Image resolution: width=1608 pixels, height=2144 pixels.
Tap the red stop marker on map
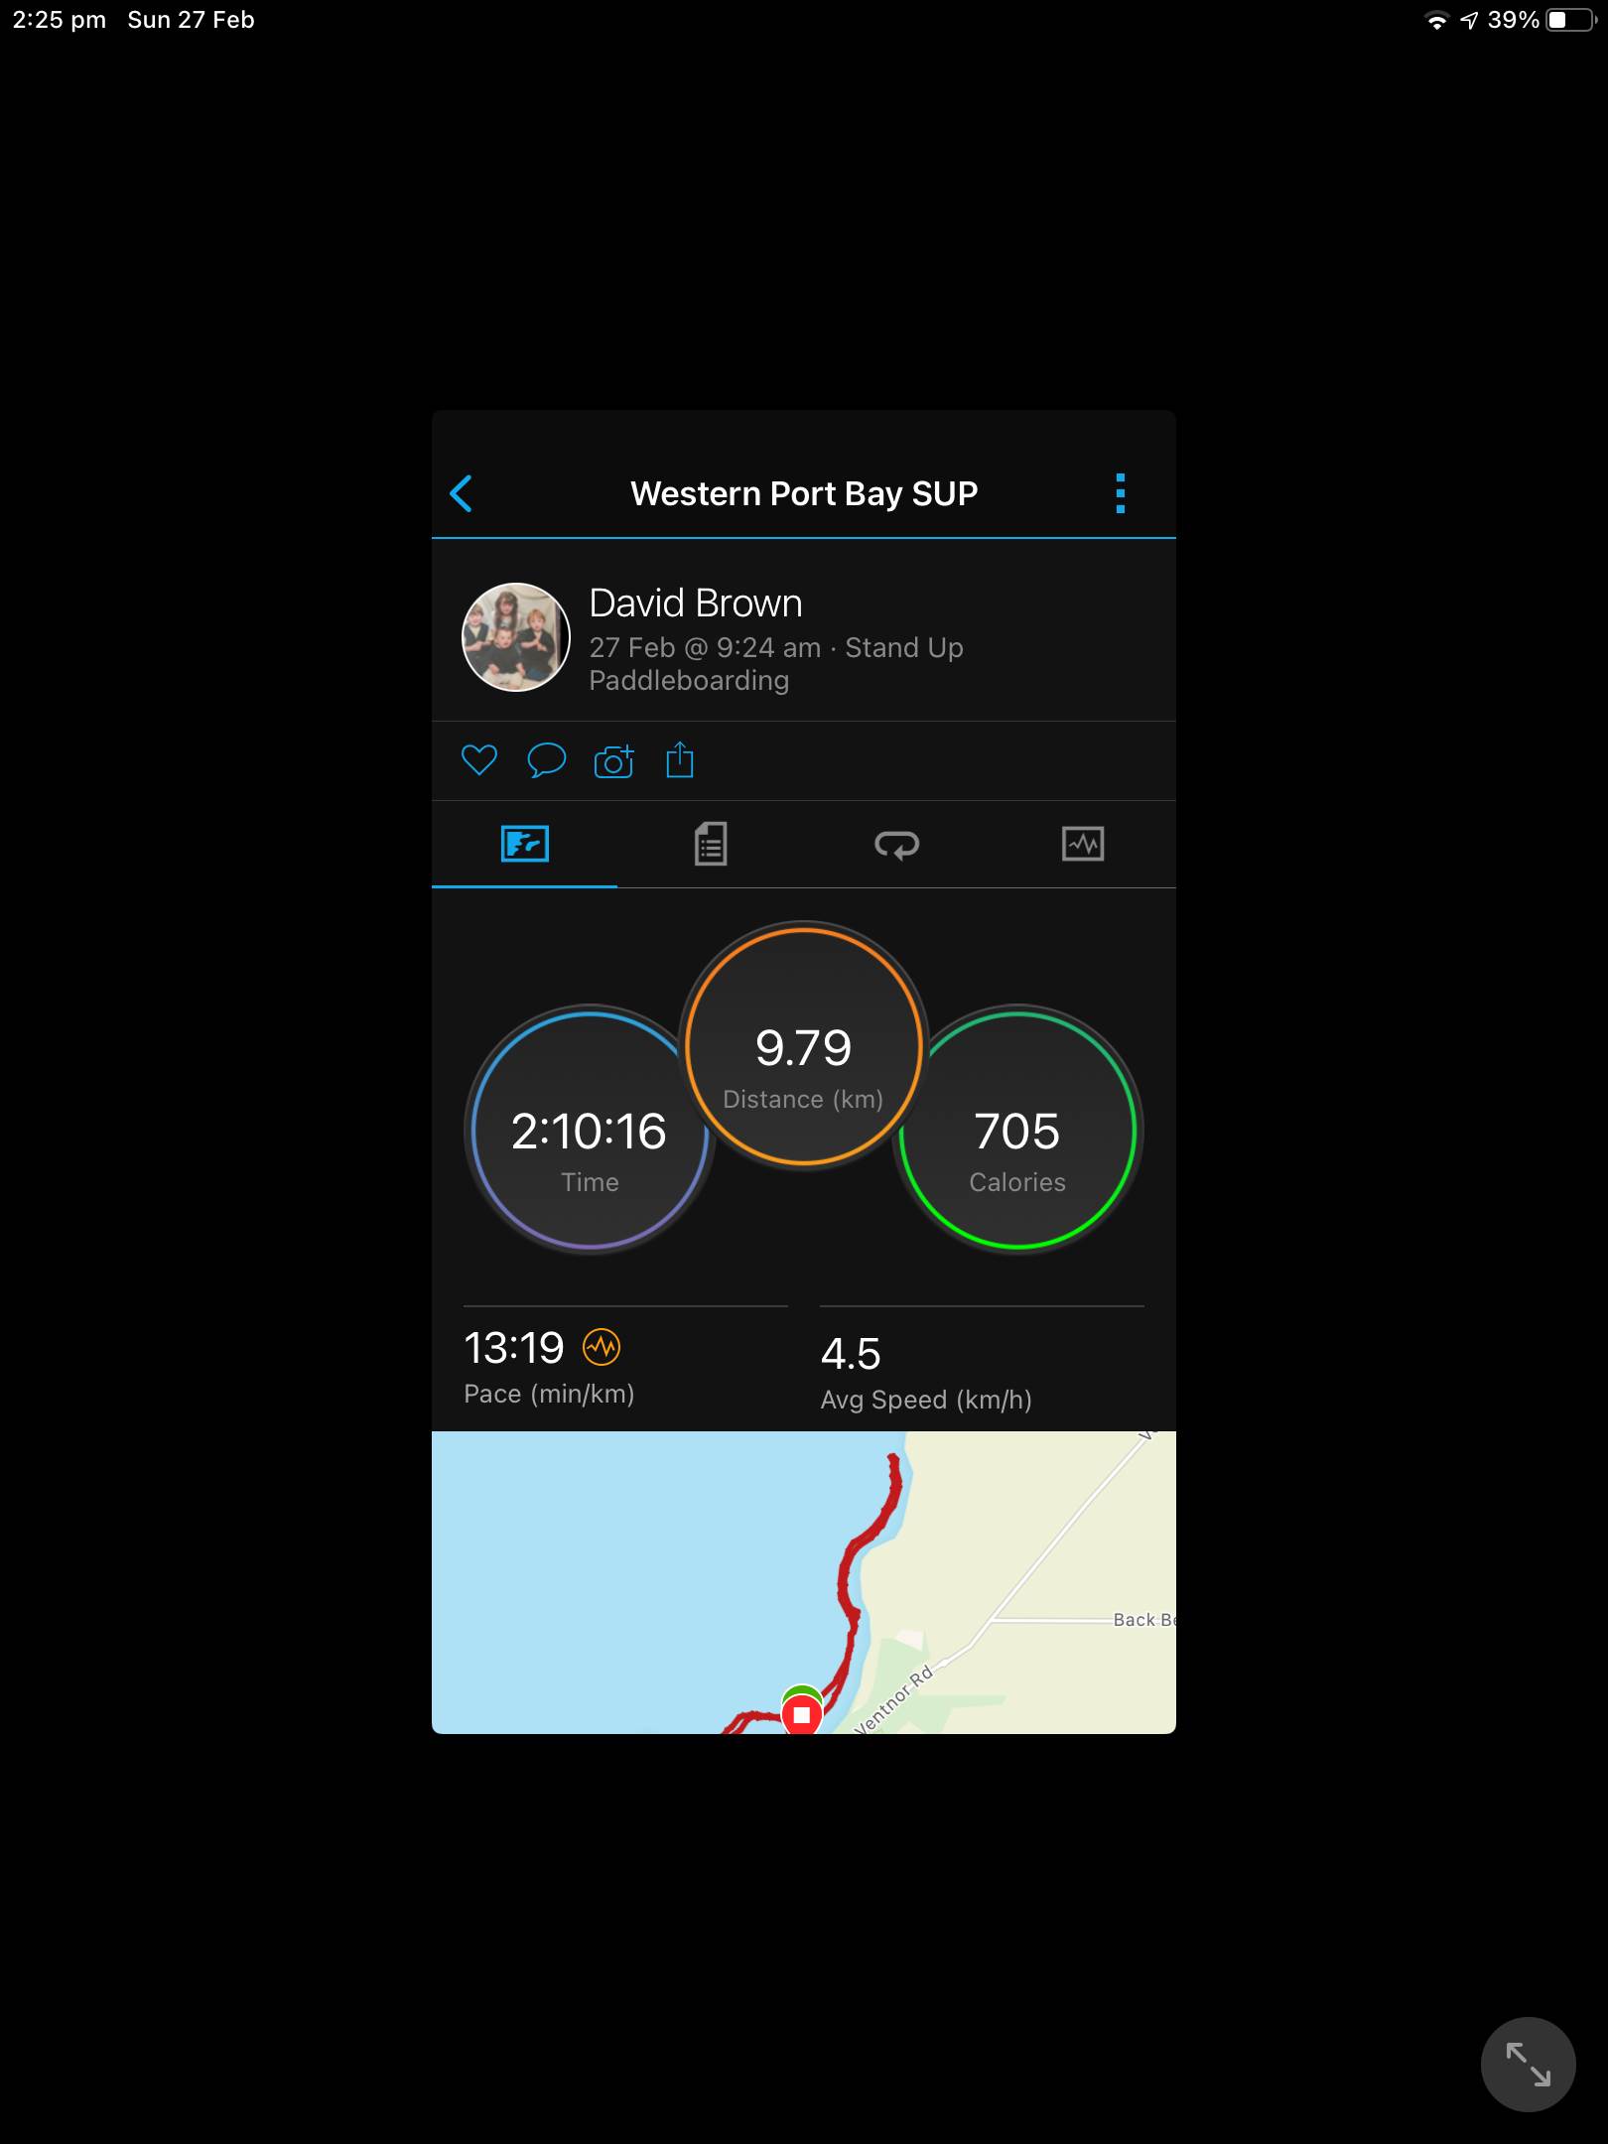[x=802, y=1714]
